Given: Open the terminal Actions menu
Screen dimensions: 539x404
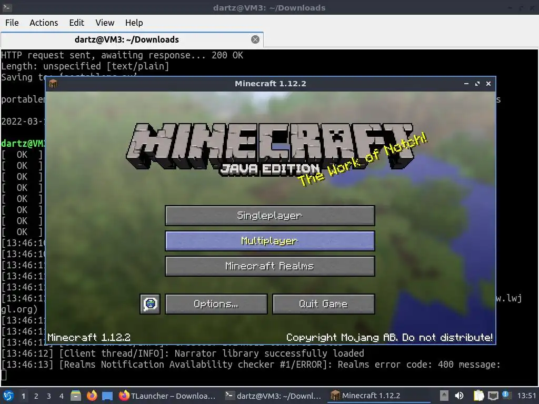Looking at the screenshot, I should [44, 23].
